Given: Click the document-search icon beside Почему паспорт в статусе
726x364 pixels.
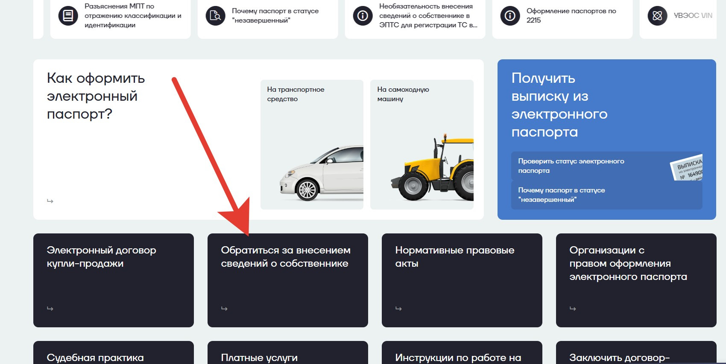Looking at the screenshot, I should [x=215, y=16].
